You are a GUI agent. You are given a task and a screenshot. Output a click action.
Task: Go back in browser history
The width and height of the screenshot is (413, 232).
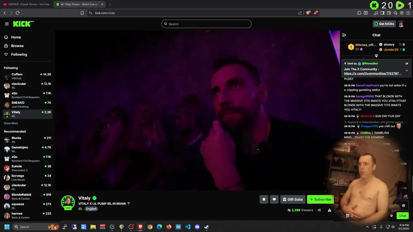[x=5, y=13]
